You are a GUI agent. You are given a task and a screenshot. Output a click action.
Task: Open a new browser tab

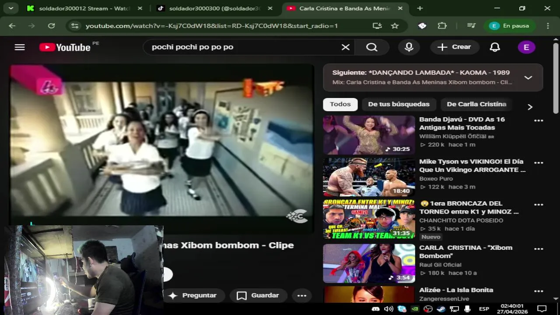pos(420,8)
